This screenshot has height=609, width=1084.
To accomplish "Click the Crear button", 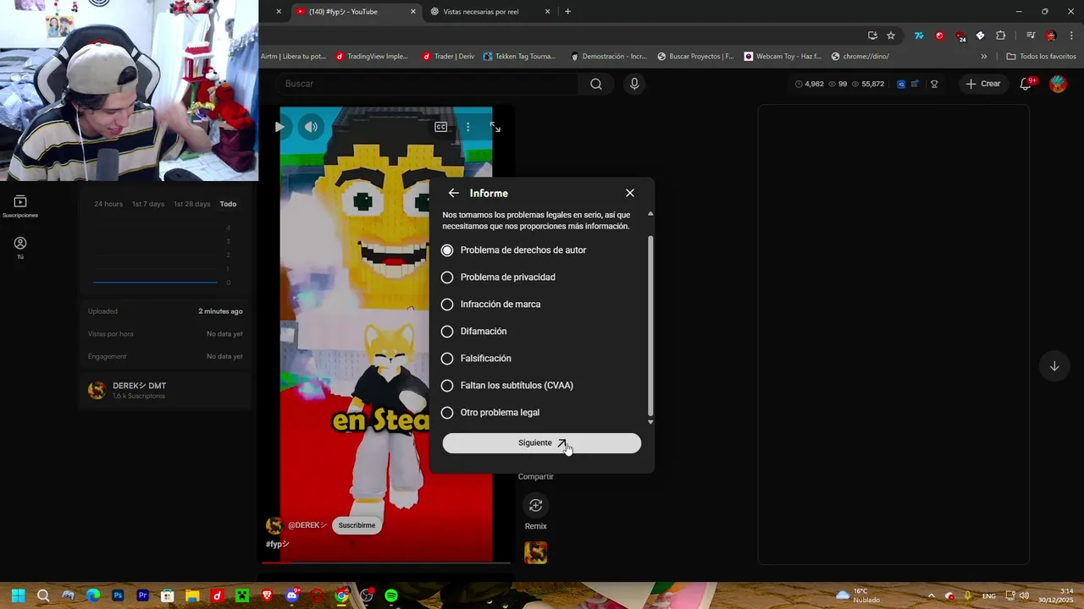I will pyautogui.click(x=983, y=84).
